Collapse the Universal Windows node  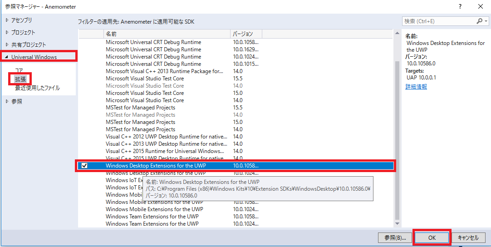coord(7,57)
